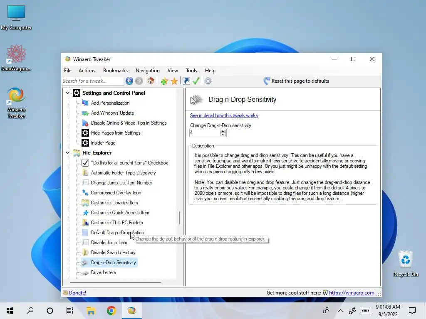Select Drive Letters tweak
Image resolution: width=426 pixels, height=319 pixels.
(104, 272)
